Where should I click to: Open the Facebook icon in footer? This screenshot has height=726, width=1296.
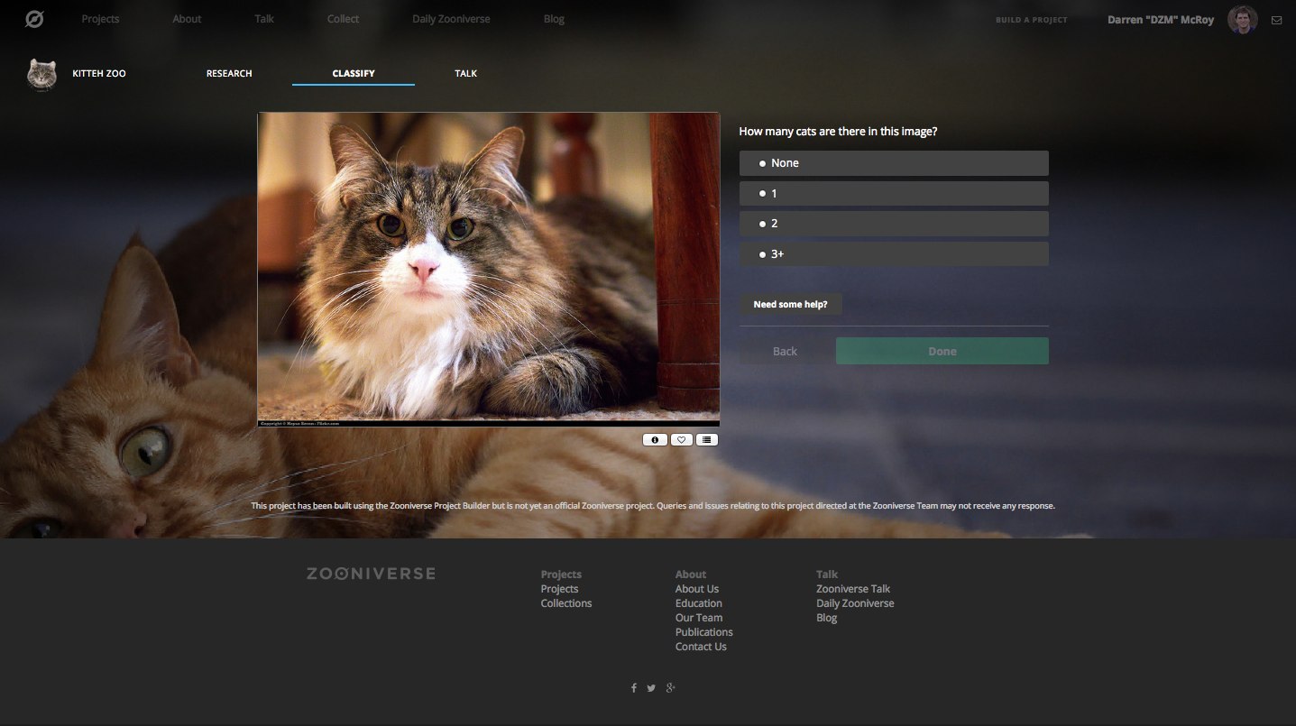[633, 688]
